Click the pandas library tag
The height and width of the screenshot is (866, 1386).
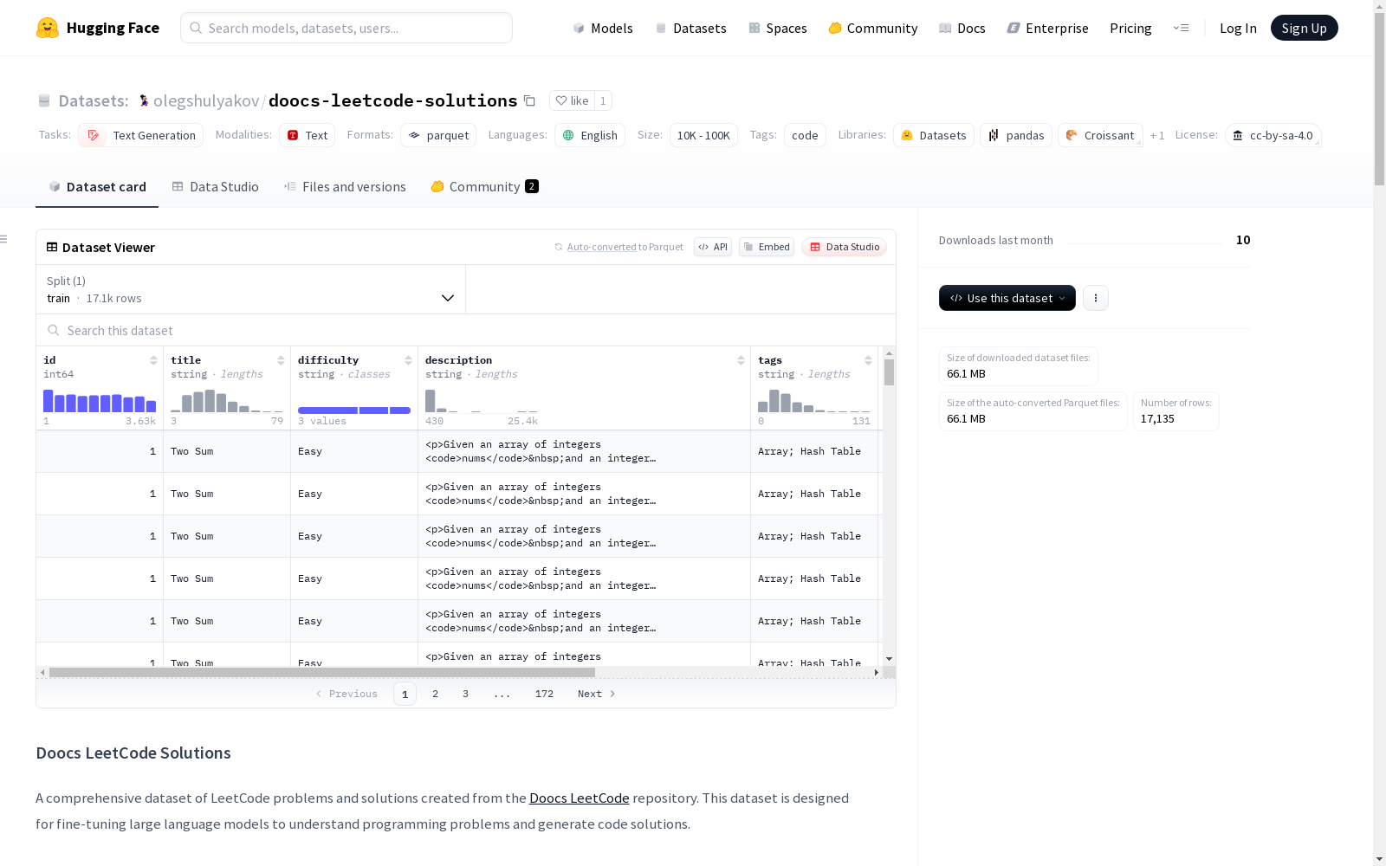(x=1016, y=135)
